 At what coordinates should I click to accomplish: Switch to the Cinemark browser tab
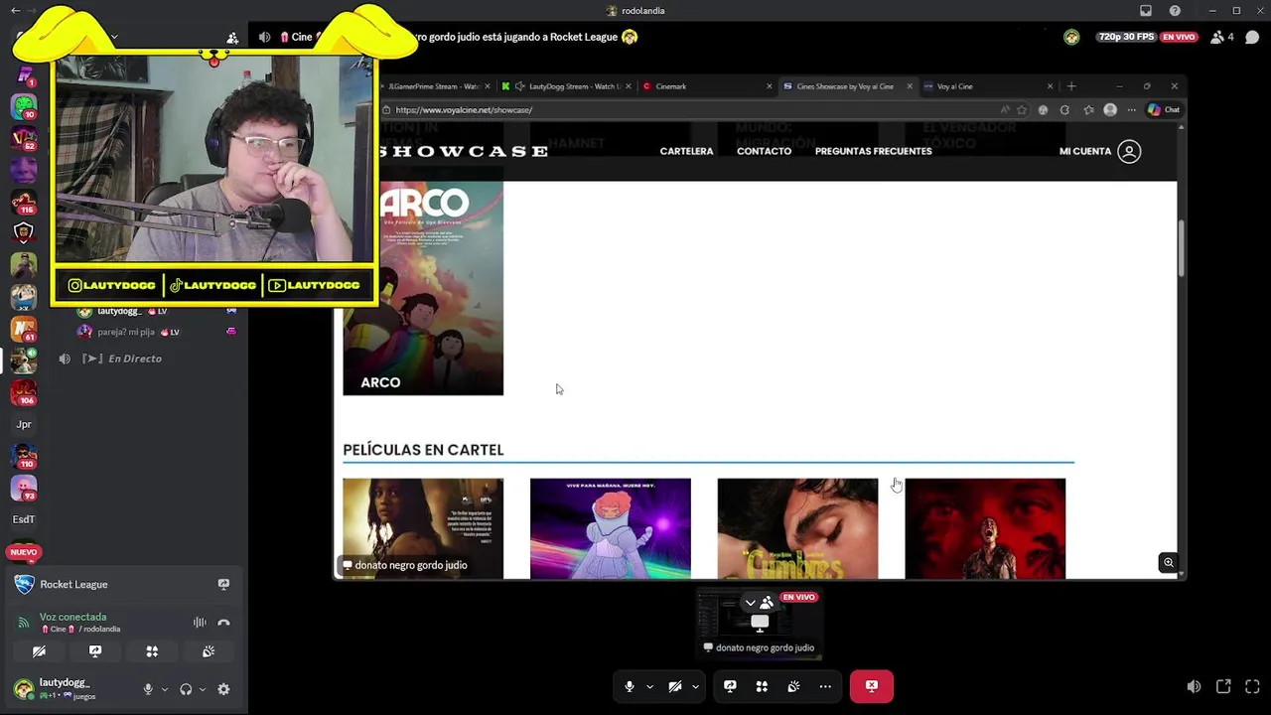(706, 86)
